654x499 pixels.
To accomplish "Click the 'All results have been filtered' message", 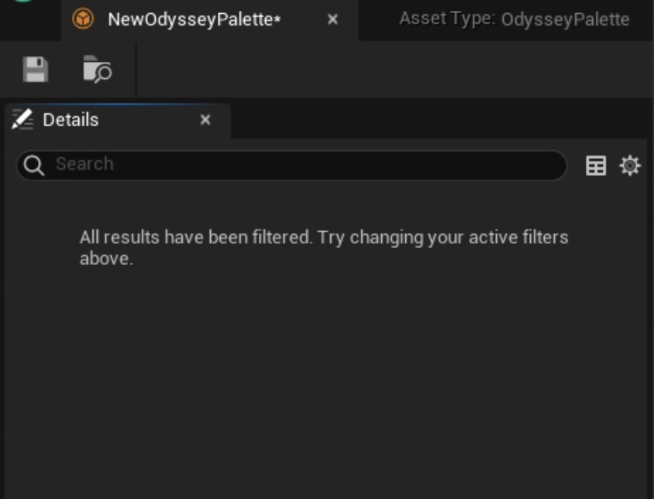I will [324, 248].
